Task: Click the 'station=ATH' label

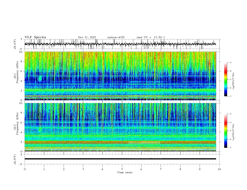Action: tap(116, 37)
